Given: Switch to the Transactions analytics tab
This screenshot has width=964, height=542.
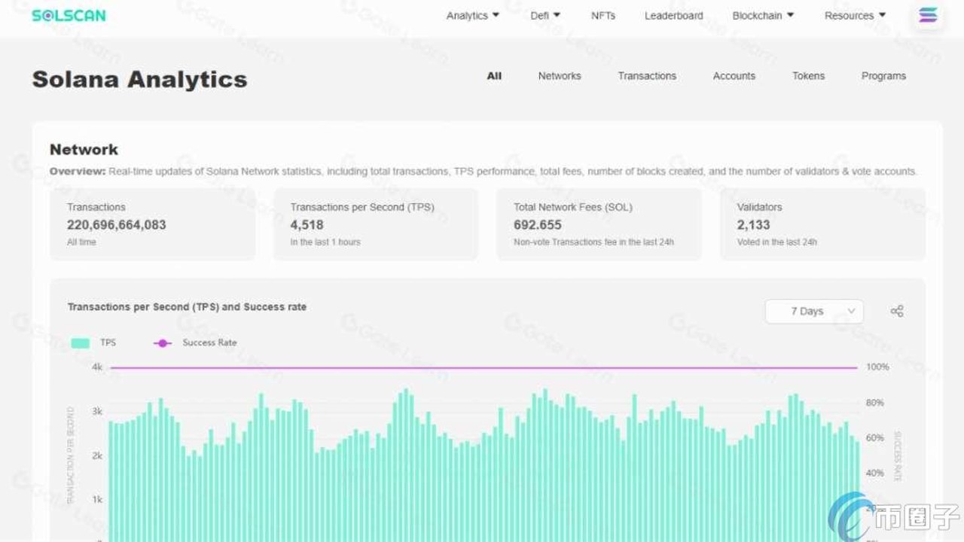Looking at the screenshot, I should click(647, 76).
